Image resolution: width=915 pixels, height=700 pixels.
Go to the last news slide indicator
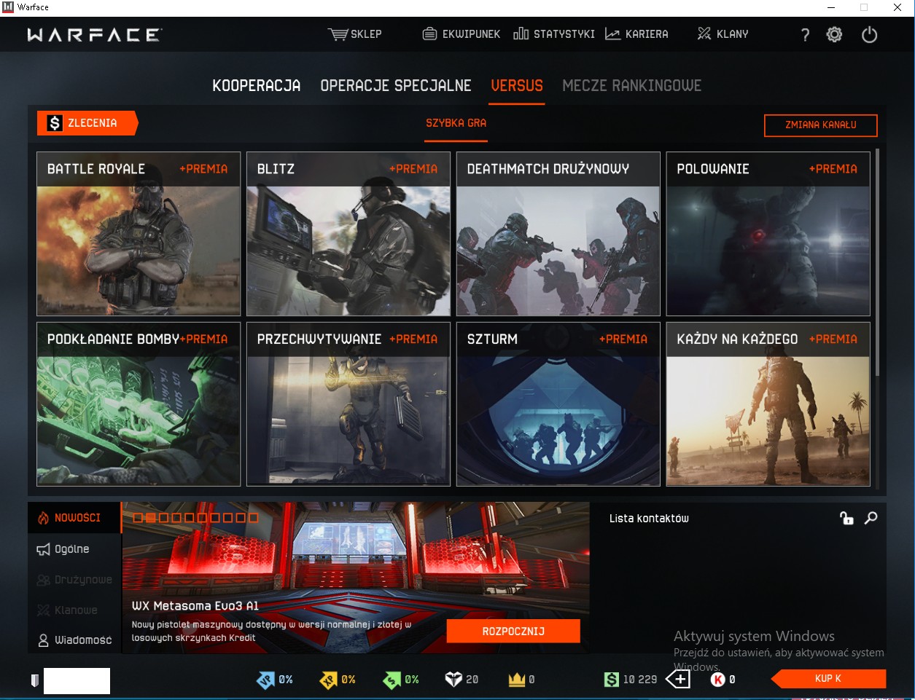pyautogui.click(x=253, y=518)
